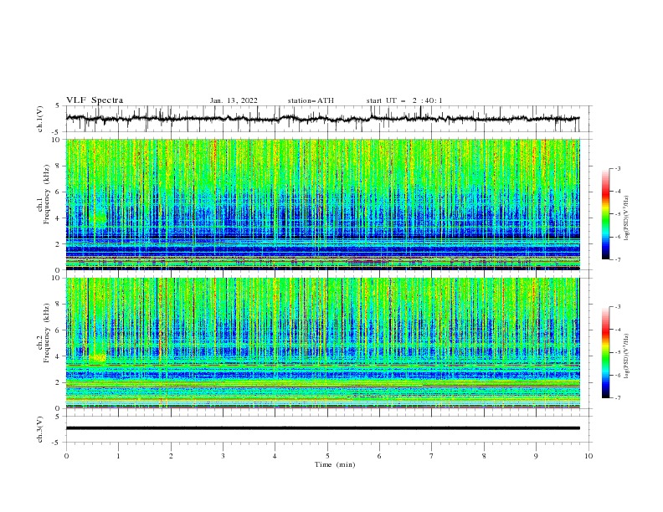The height and width of the screenshot is (512, 663).
Task: Click the '7' tick on time axis
Action: (x=432, y=456)
